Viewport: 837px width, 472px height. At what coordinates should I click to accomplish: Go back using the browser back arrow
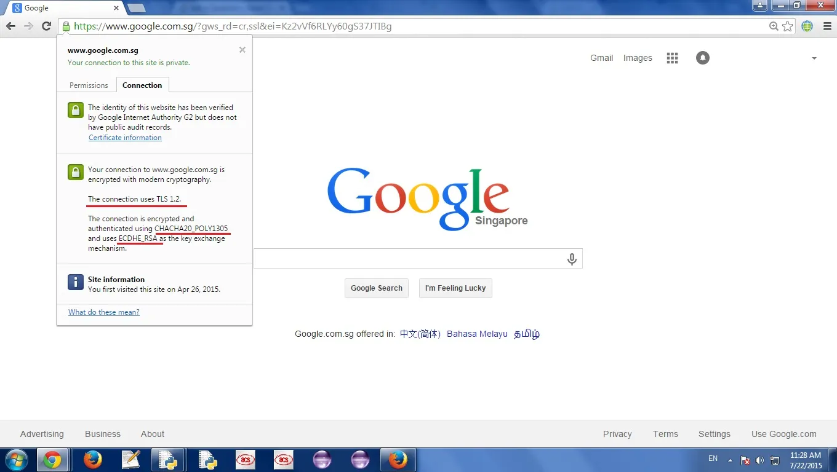pos(10,26)
